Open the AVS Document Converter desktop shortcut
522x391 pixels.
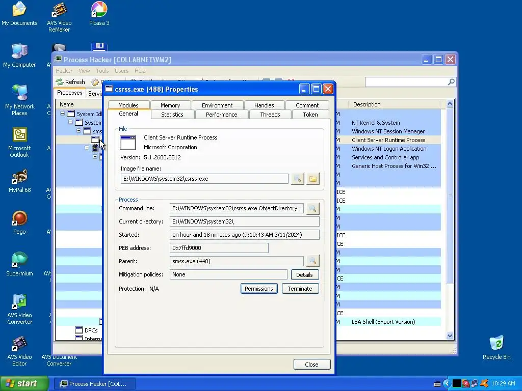(x=59, y=360)
